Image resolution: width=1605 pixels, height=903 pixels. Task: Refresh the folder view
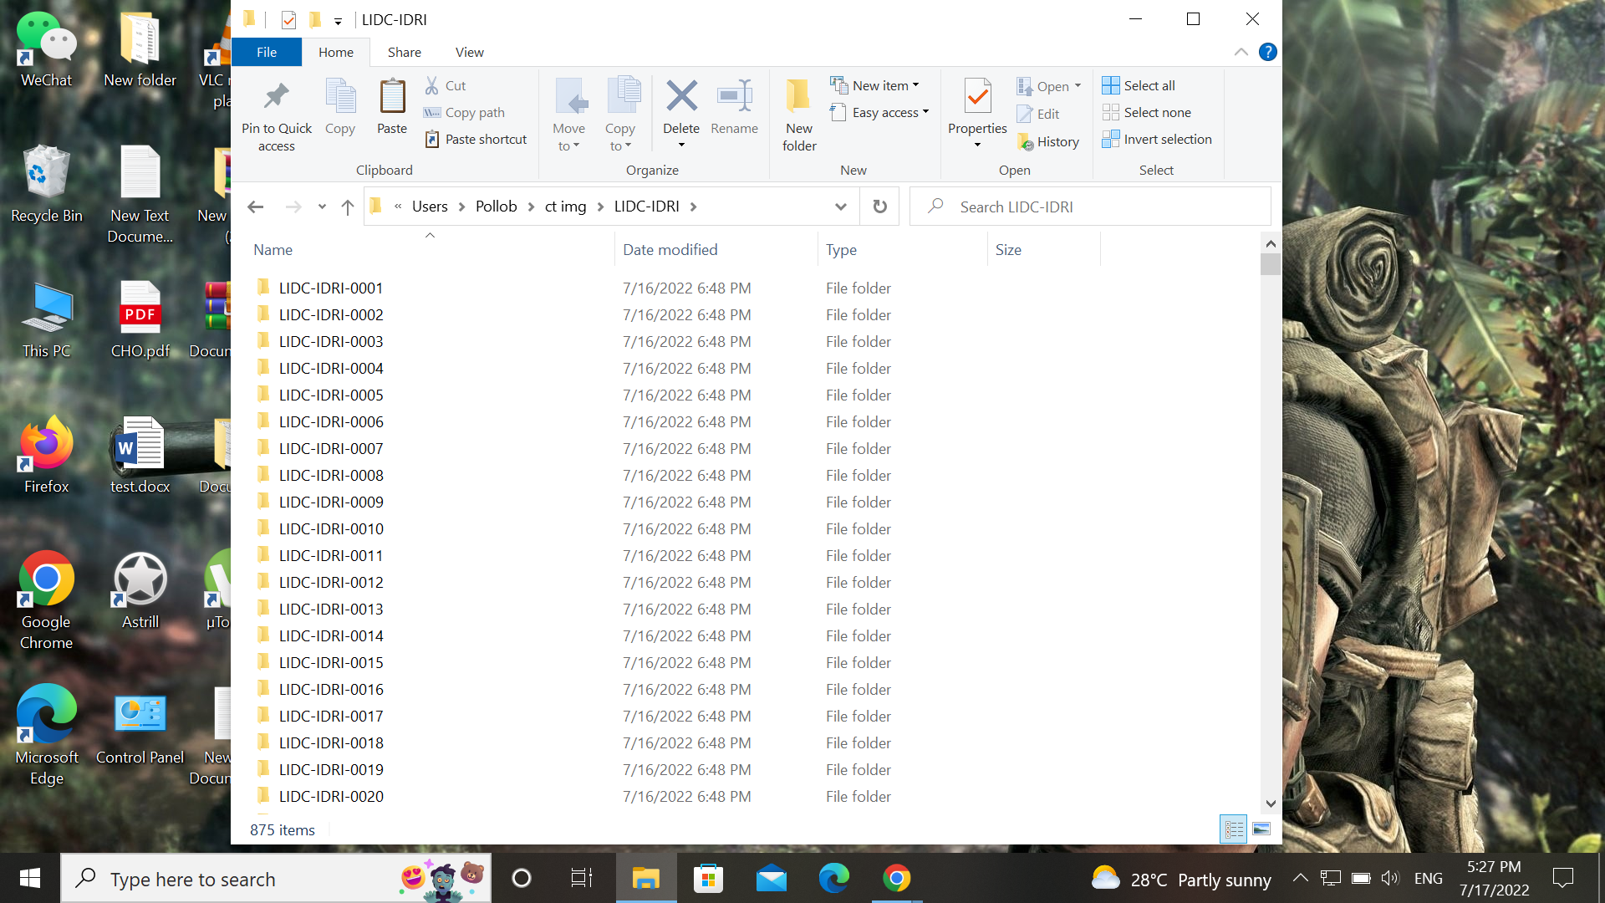click(879, 206)
